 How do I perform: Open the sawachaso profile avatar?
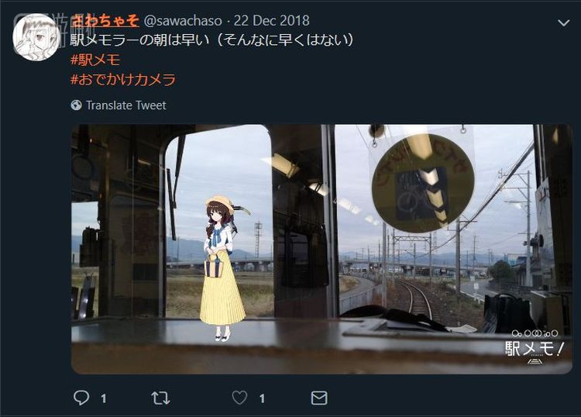tap(36, 37)
